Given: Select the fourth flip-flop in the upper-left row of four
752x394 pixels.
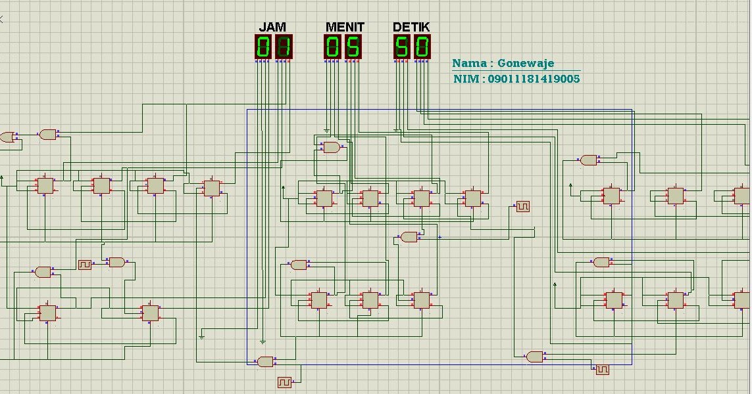Looking at the screenshot, I should (211, 188).
